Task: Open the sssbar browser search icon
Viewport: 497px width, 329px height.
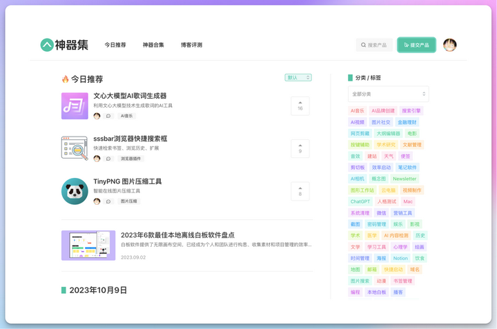Action: pyautogui.click(x=75, y=148)
